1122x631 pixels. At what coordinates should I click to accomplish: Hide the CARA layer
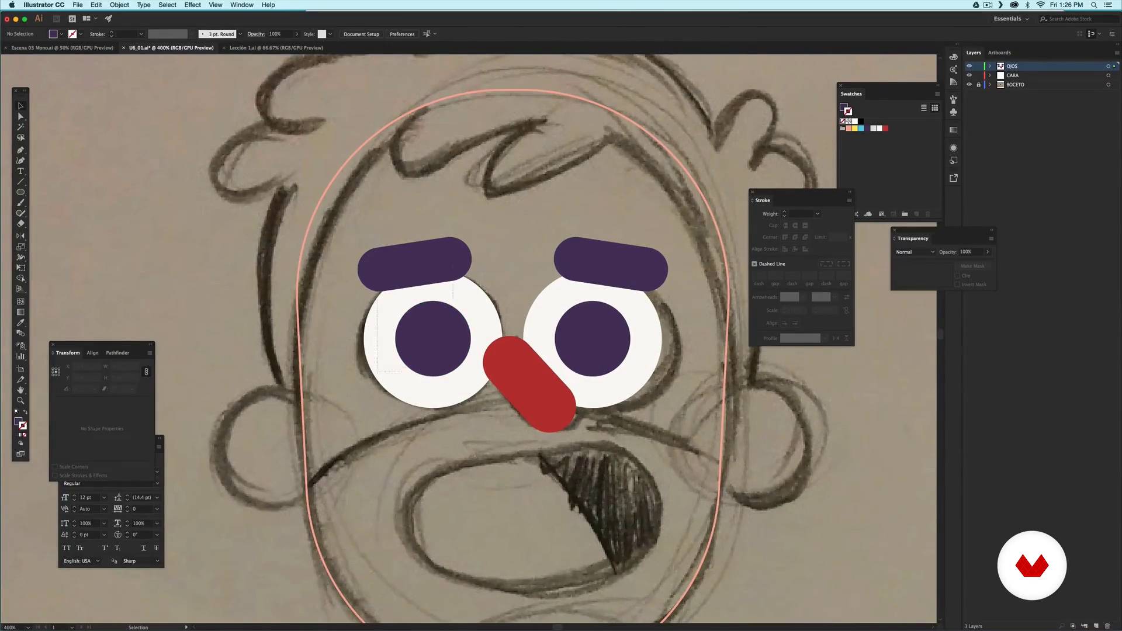pos(969,75)
